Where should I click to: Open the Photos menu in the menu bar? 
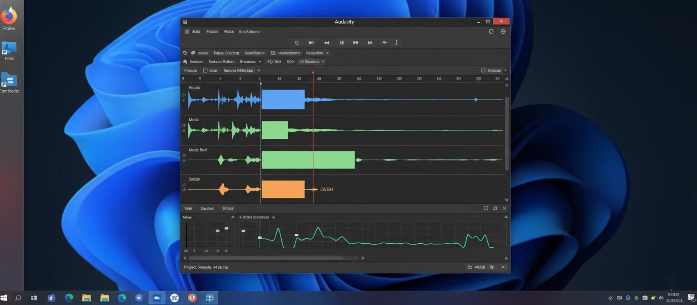212,31
